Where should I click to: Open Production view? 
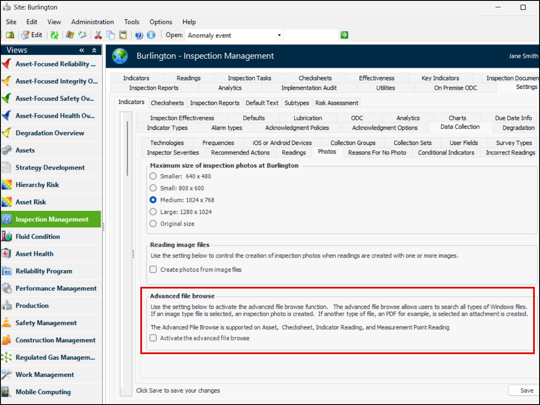pyautogui.click(x=51, y=305)
